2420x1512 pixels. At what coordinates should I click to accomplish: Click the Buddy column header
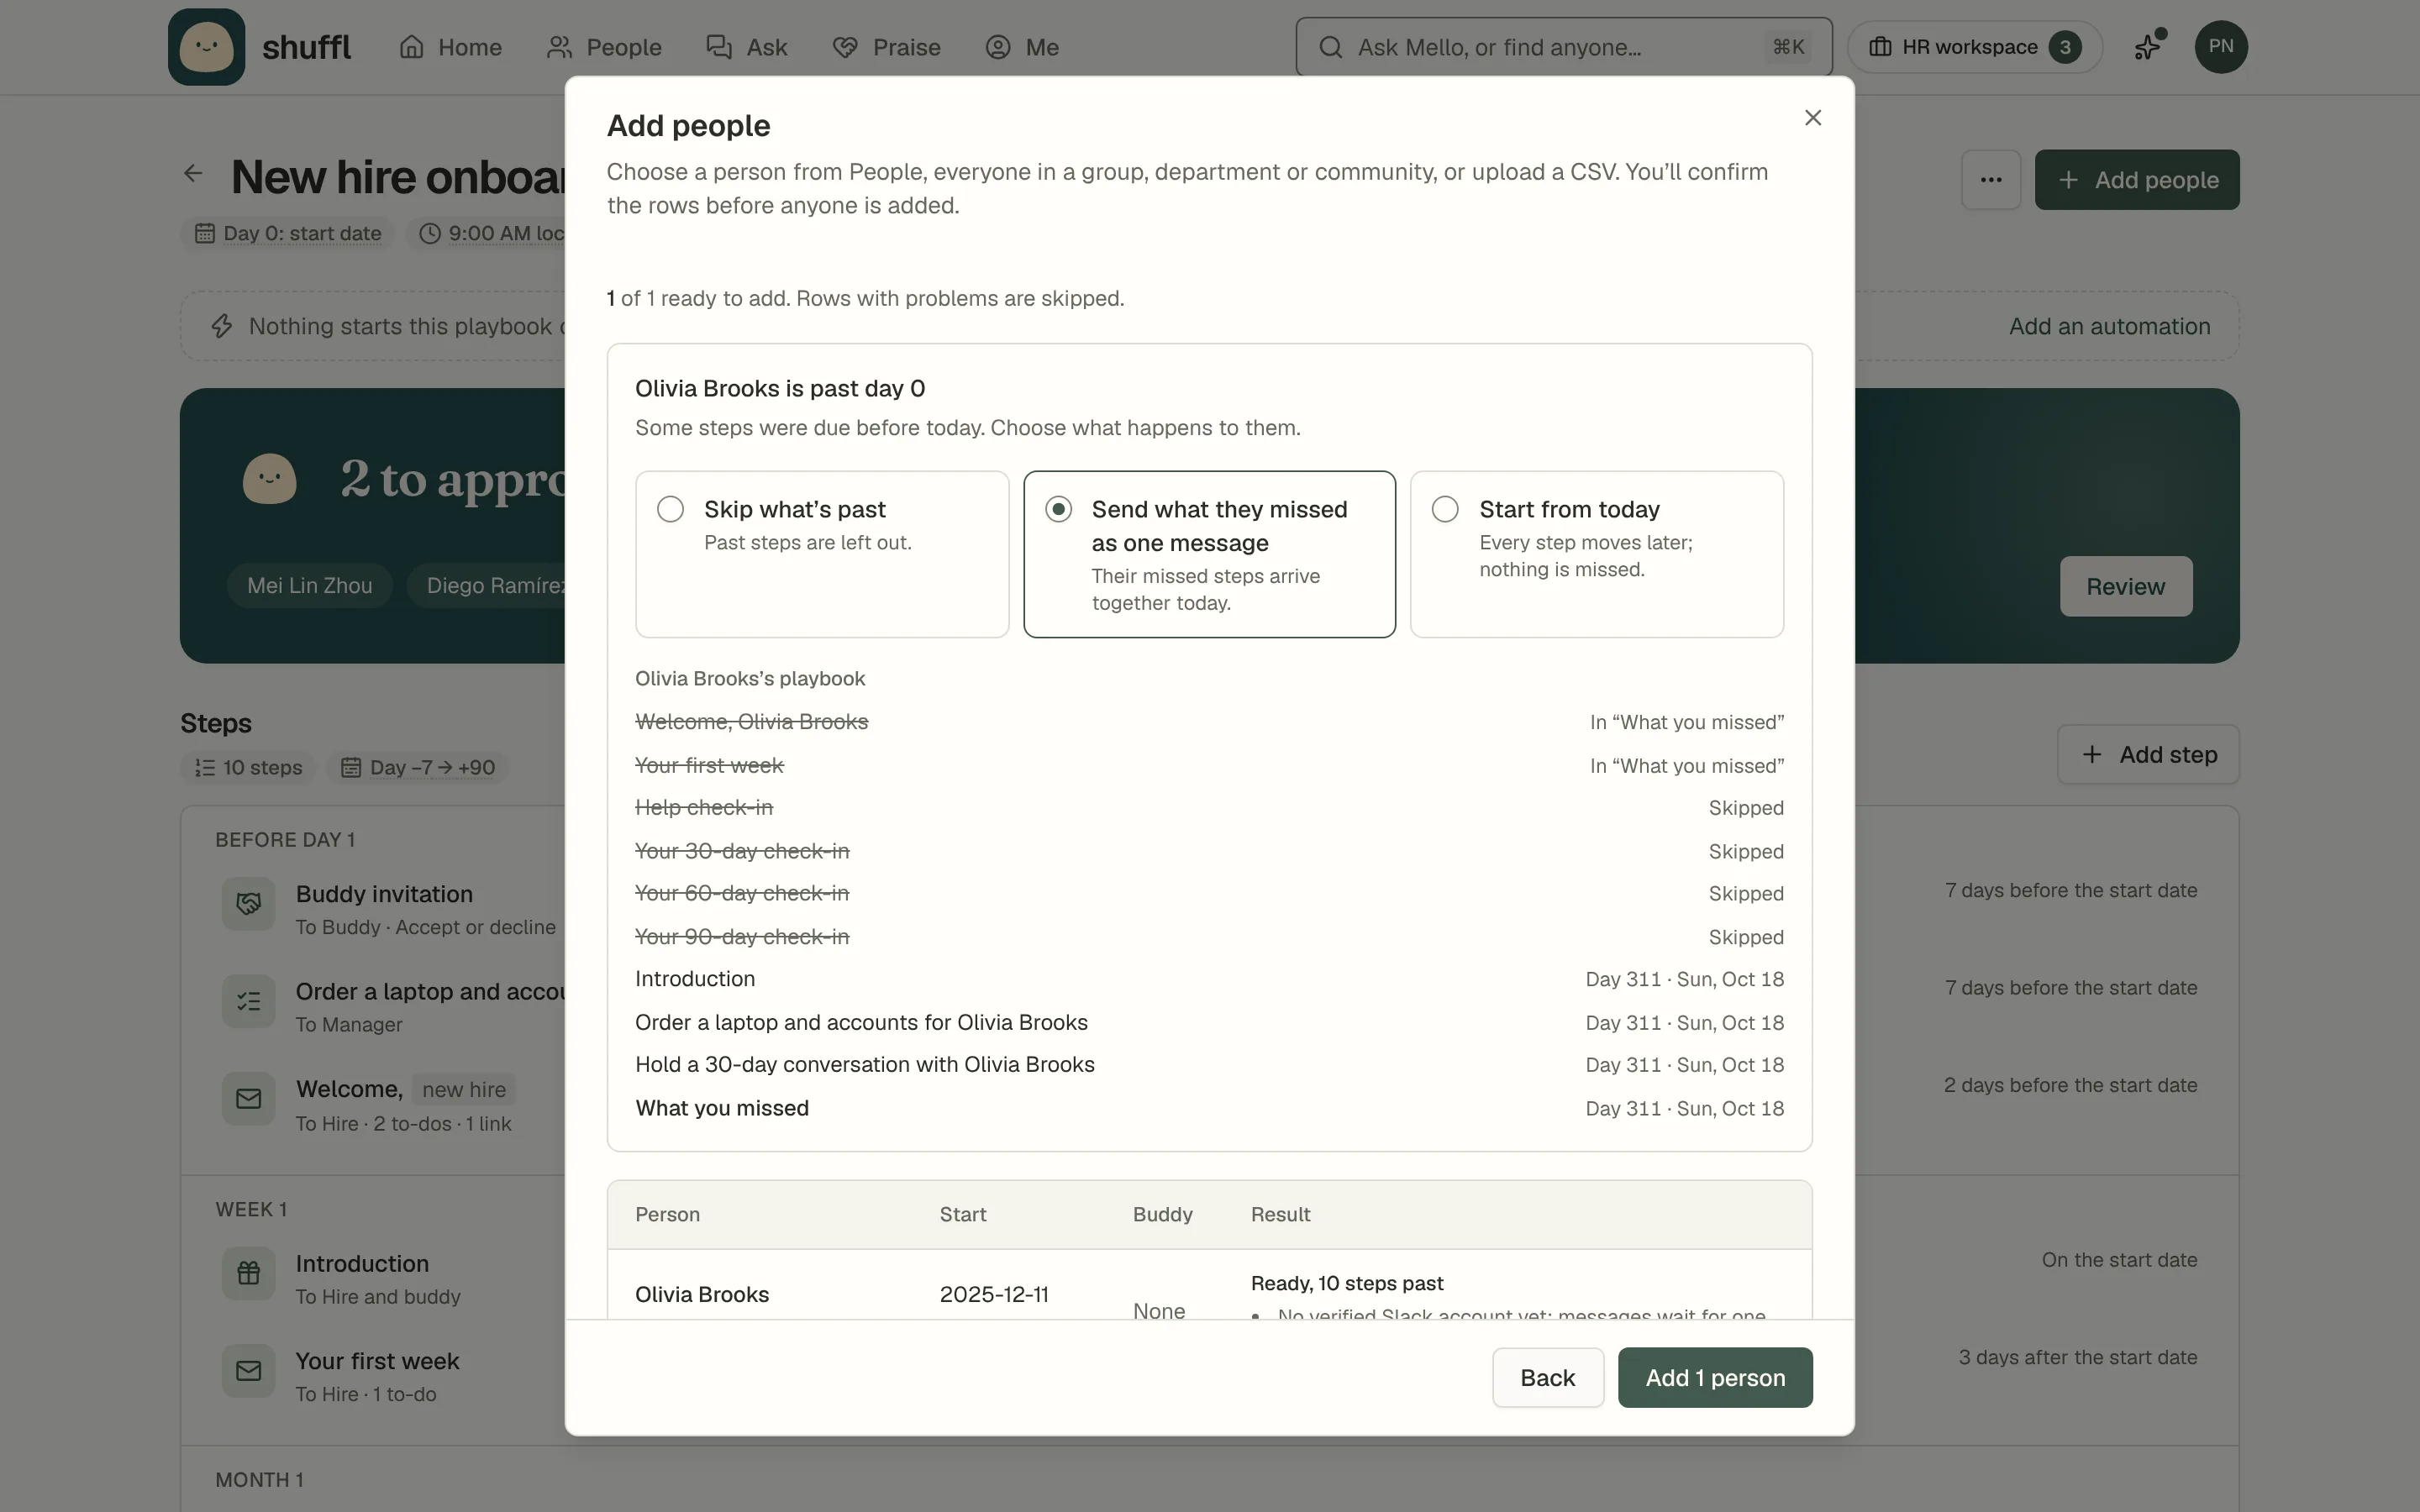[x=1162, y=1215]
